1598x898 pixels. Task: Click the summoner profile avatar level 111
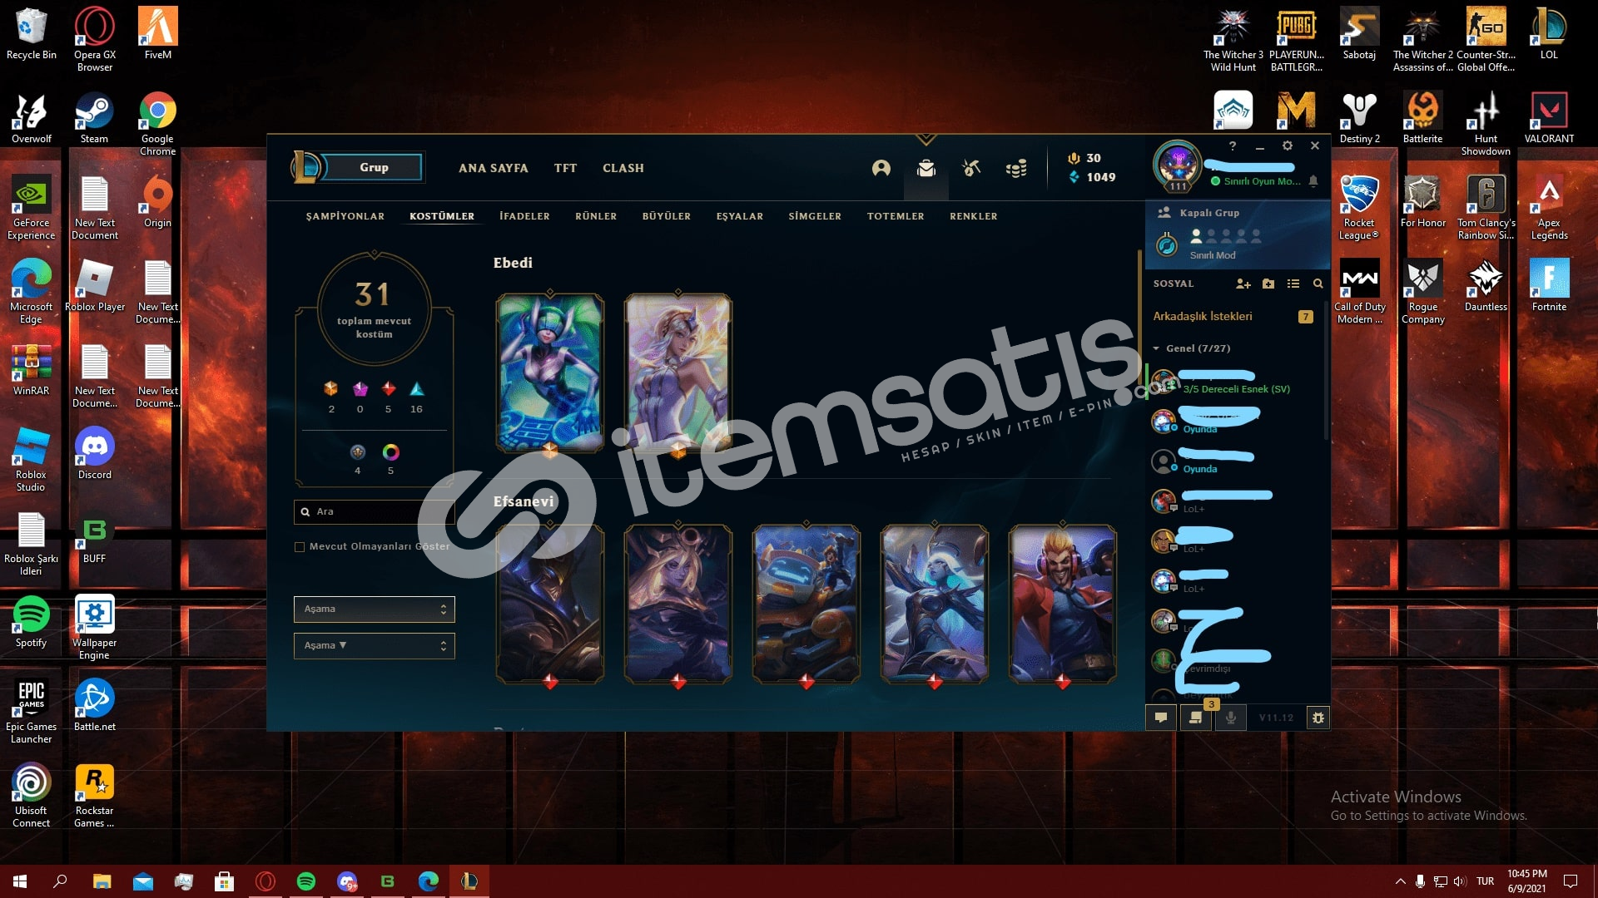point(1178,165)
